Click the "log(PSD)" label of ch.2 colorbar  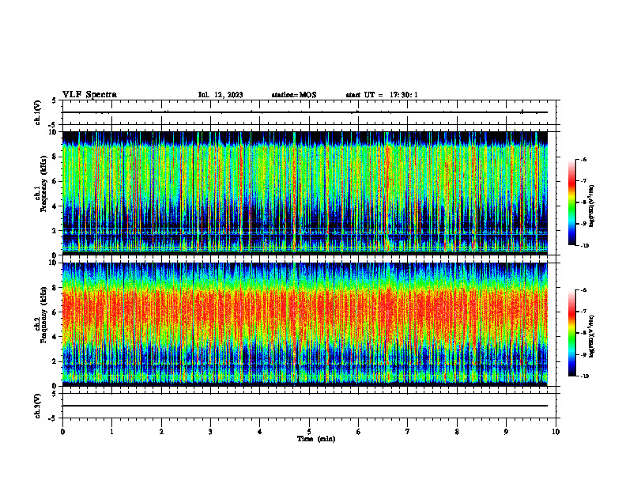pyautogui.click(x=592, y=336)
